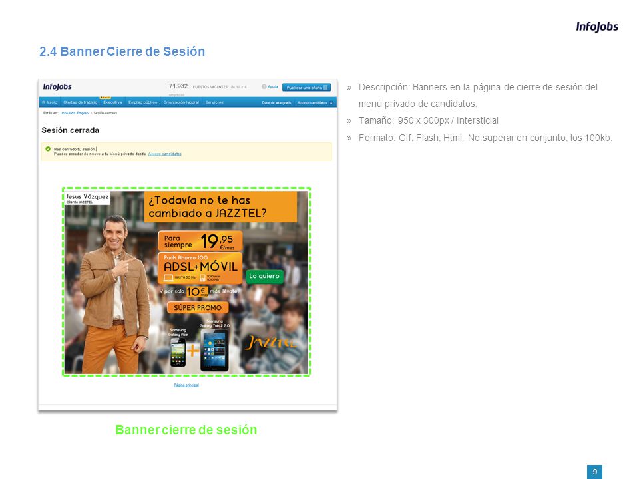Select the Executive menu item
639x479 pixels.
113,102
